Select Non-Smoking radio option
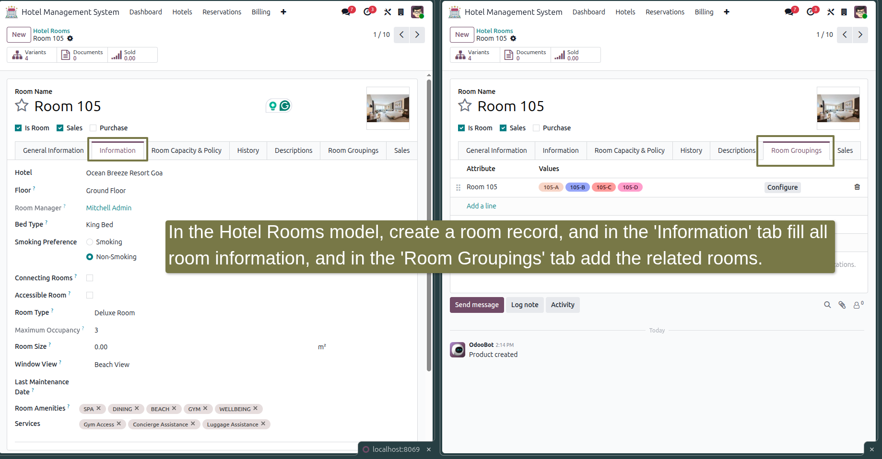The height and width of the screenshot is (459, 882). tap(90, 257)
